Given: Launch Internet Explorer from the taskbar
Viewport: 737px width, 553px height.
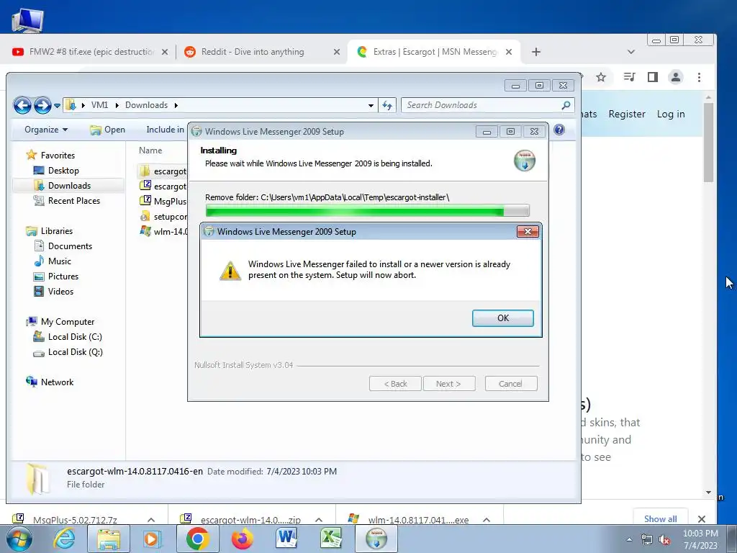Looking at the screenshot, I should pos(64,539).
